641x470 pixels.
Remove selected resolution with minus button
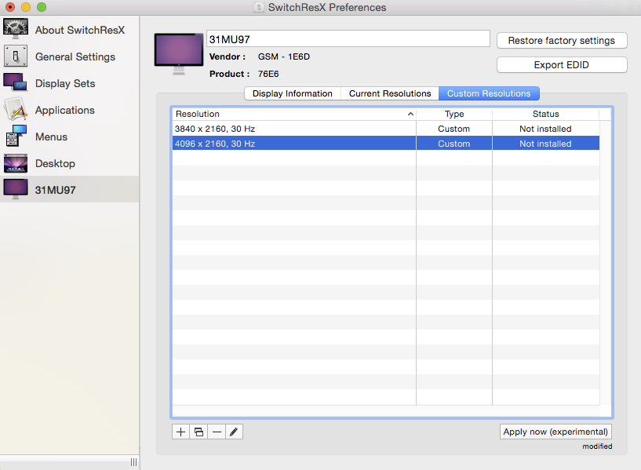click(217, 432)
